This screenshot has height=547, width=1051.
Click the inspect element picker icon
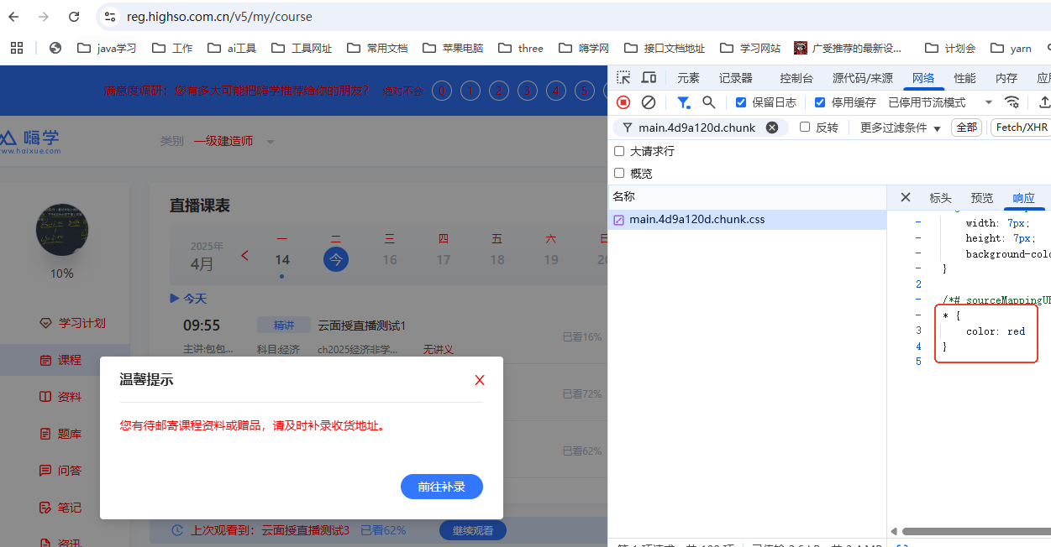623,78
